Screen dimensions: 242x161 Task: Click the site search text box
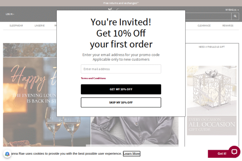[x=208, y=16]
